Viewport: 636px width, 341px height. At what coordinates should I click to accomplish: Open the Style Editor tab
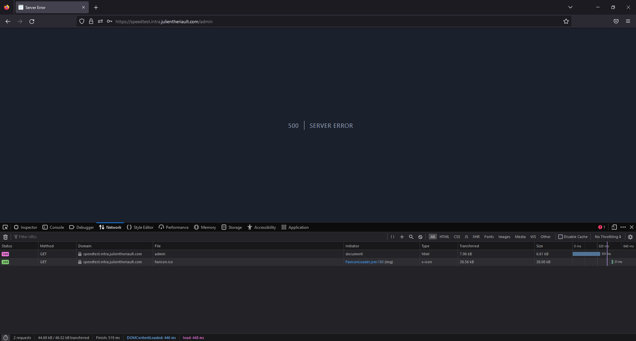click(140, 227)
